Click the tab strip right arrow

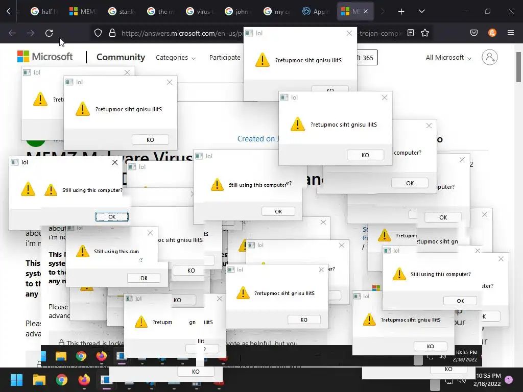coord(383,12)
